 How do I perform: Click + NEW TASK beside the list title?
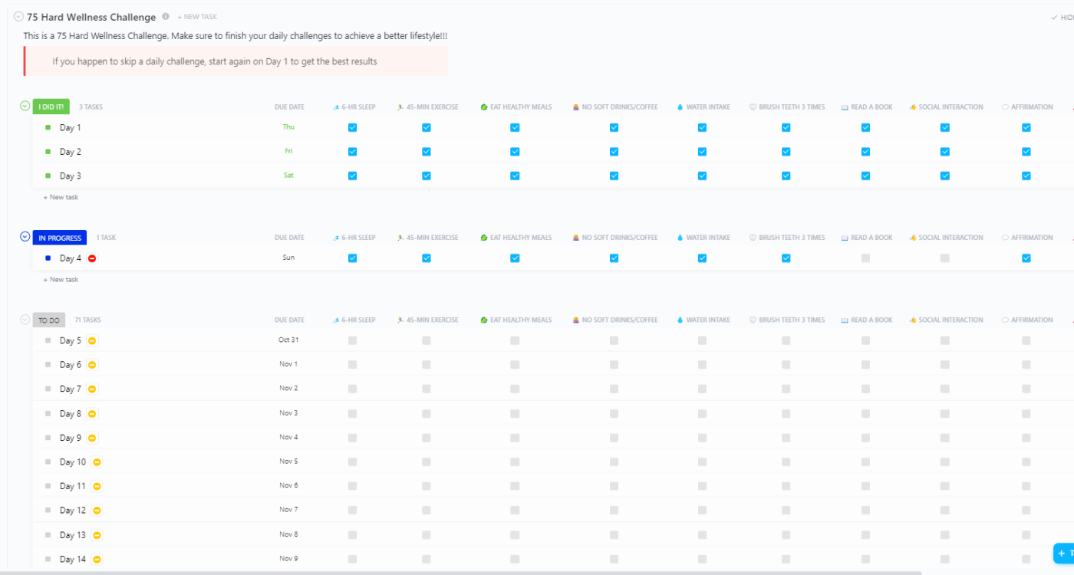coord(197,17)
